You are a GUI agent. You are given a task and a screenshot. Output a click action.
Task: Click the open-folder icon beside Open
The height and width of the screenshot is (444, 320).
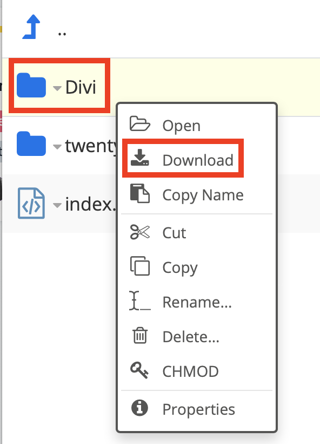pyautogui.click(x=139, y=123)
